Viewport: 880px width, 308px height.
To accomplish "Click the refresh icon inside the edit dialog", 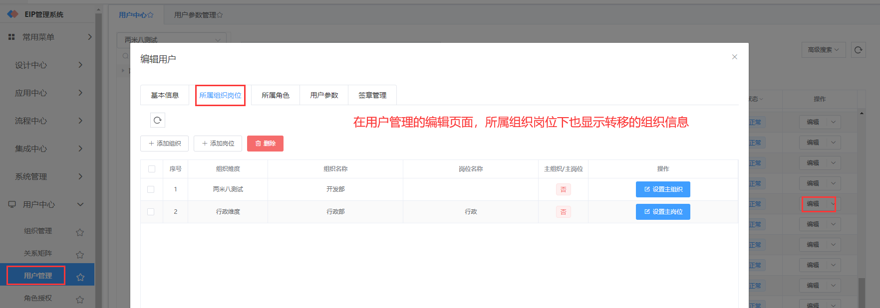I will tap(157, 120).
